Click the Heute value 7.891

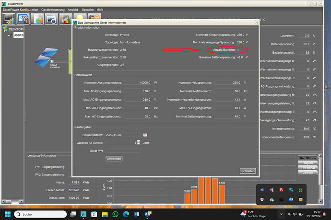coord(74,182)
